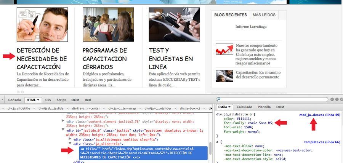This screenshot has height=163, width=343.
Task: Open the DOM tab in side panel
Action: coord(280,107)
